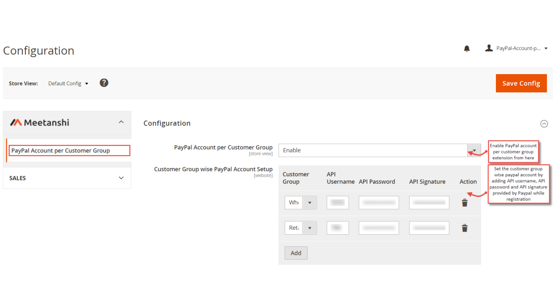Click the Configuration page title

(x=38, y=50)
